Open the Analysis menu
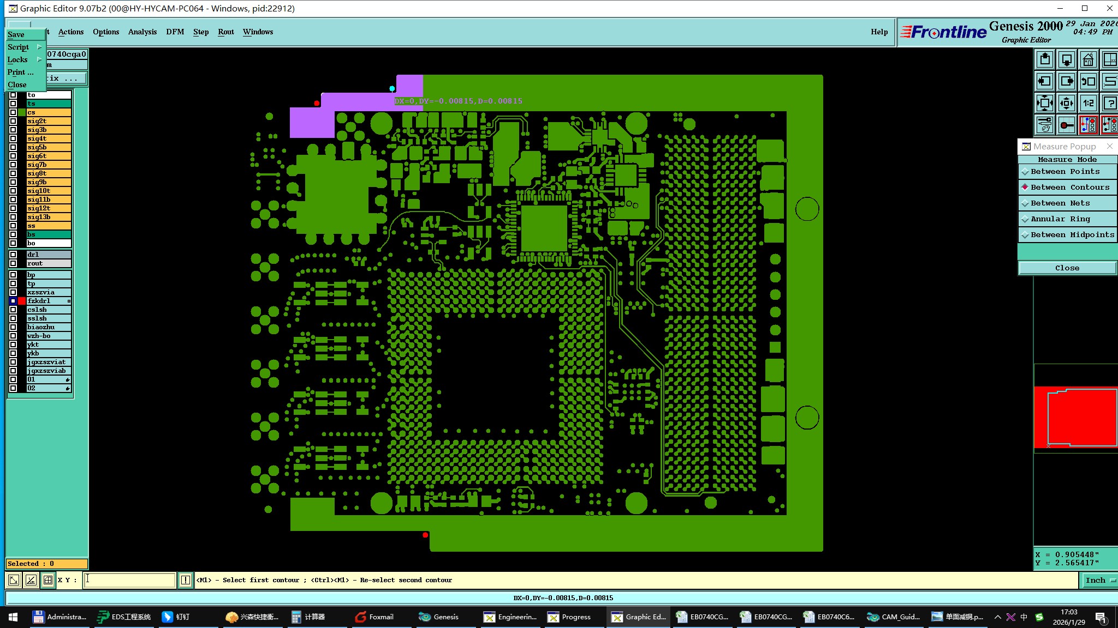1118x628 pixels. coord(142,32)
